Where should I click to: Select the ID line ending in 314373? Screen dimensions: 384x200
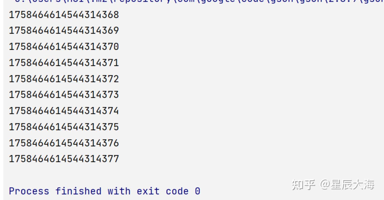point(64,95)
